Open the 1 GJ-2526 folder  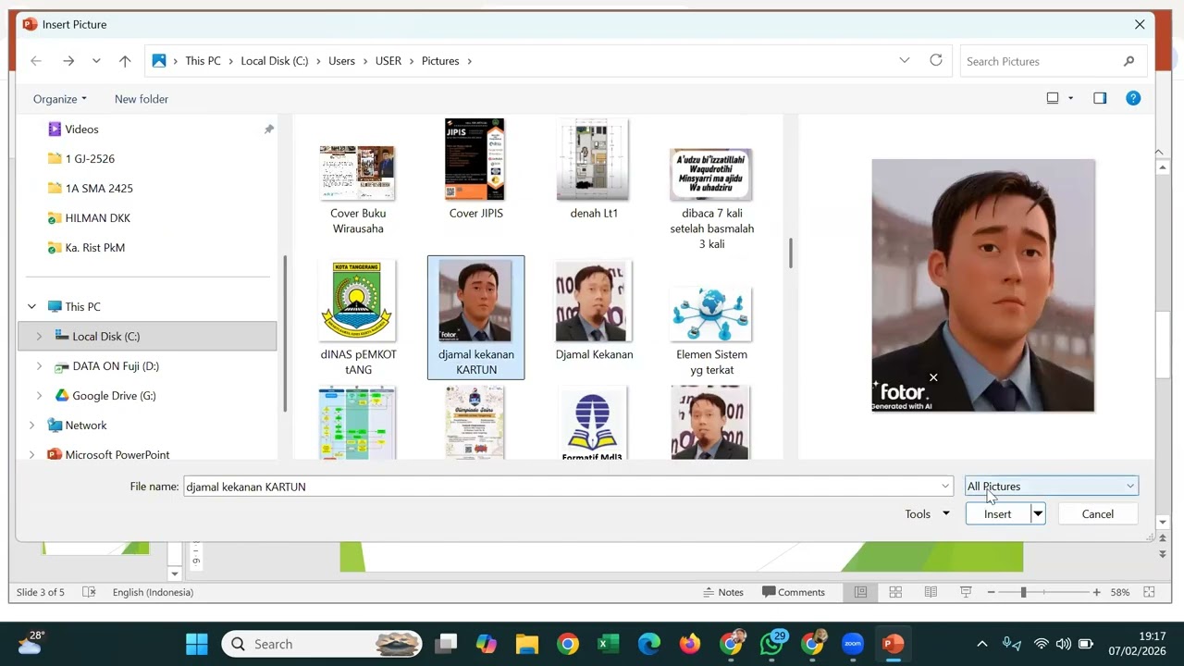[90, 159]
